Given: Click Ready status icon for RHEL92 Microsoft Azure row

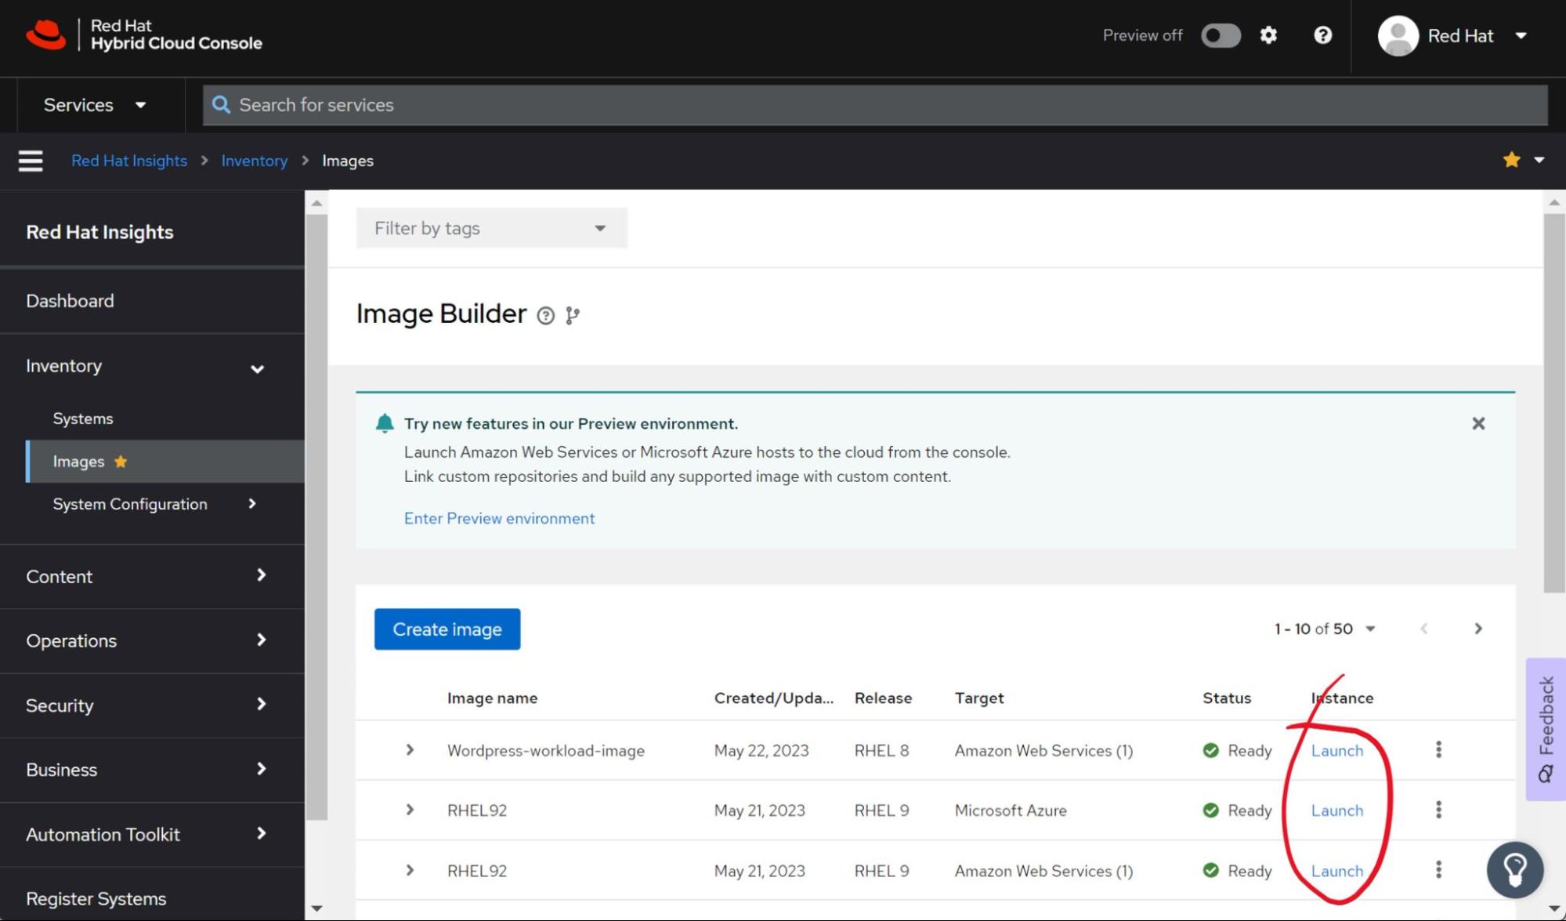Looking at the screenshot, I should tap(1211, 810).
